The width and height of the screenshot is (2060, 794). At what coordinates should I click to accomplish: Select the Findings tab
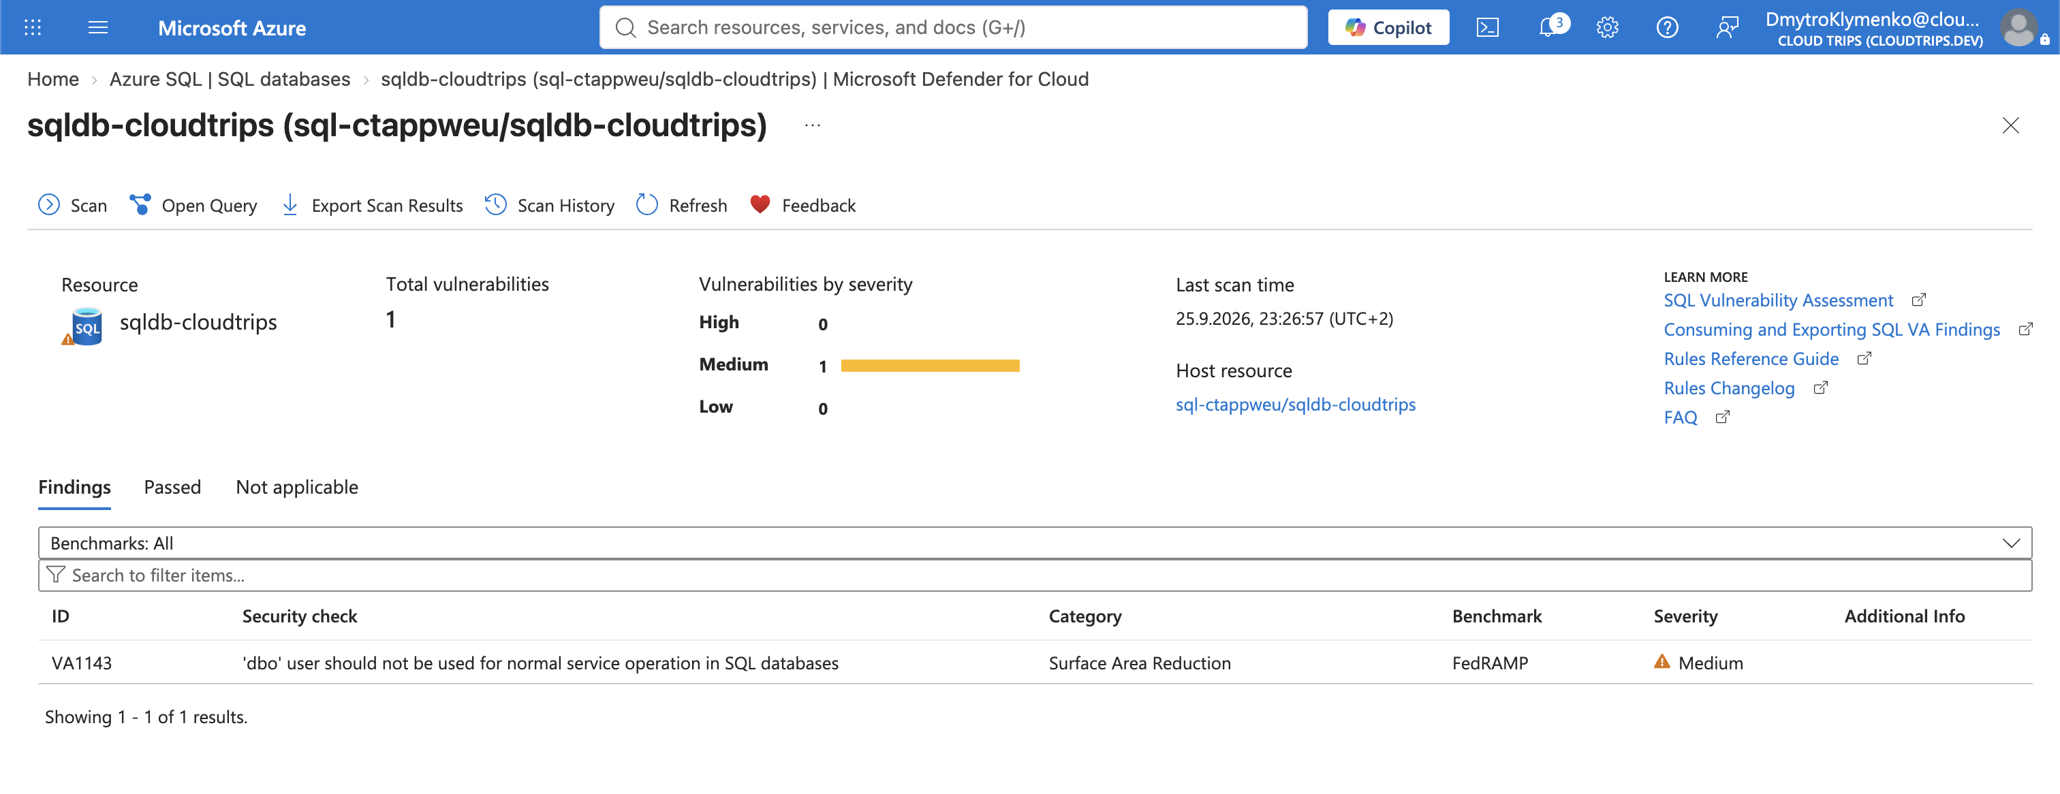coord(74,487)
